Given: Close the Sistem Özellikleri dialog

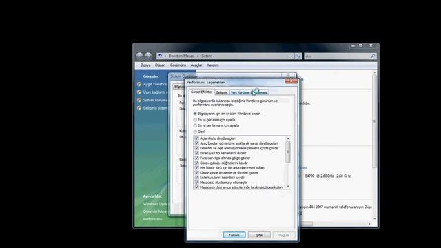Looking at the screenshot, I should (x=289, y=75).
